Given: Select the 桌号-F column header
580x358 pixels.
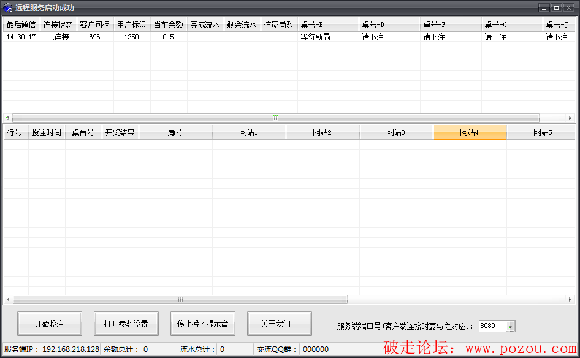Looking at the screenshot, I should click(451, 25).
